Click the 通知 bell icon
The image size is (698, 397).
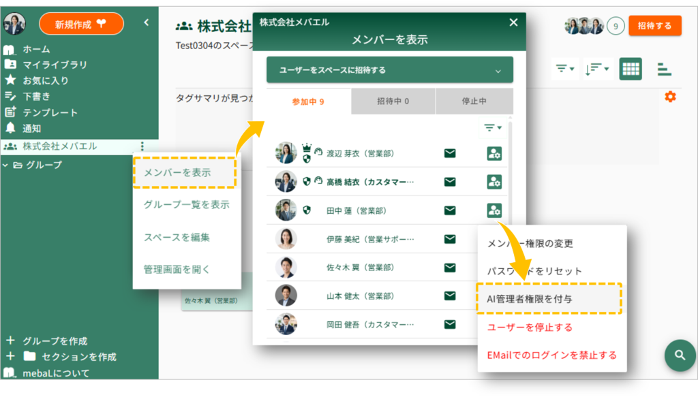click(10, 128)
